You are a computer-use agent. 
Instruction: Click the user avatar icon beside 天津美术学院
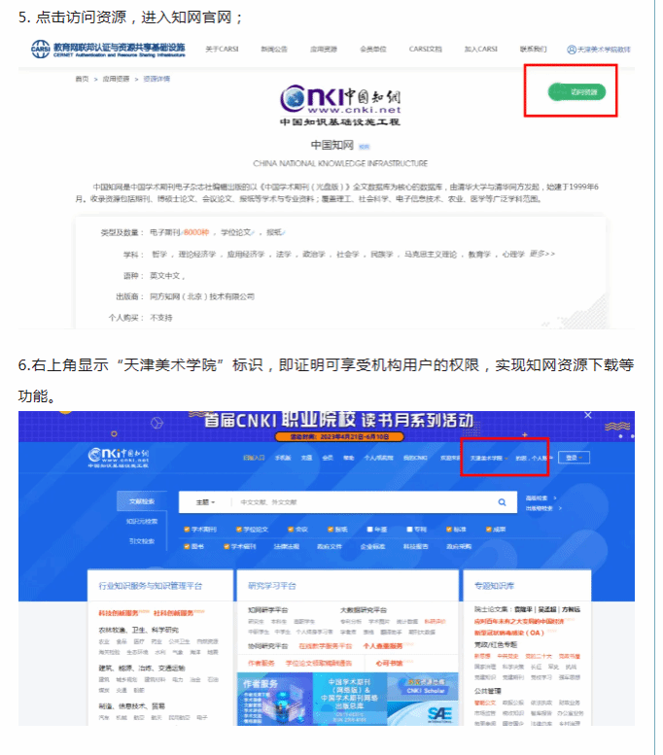(571, 49)
